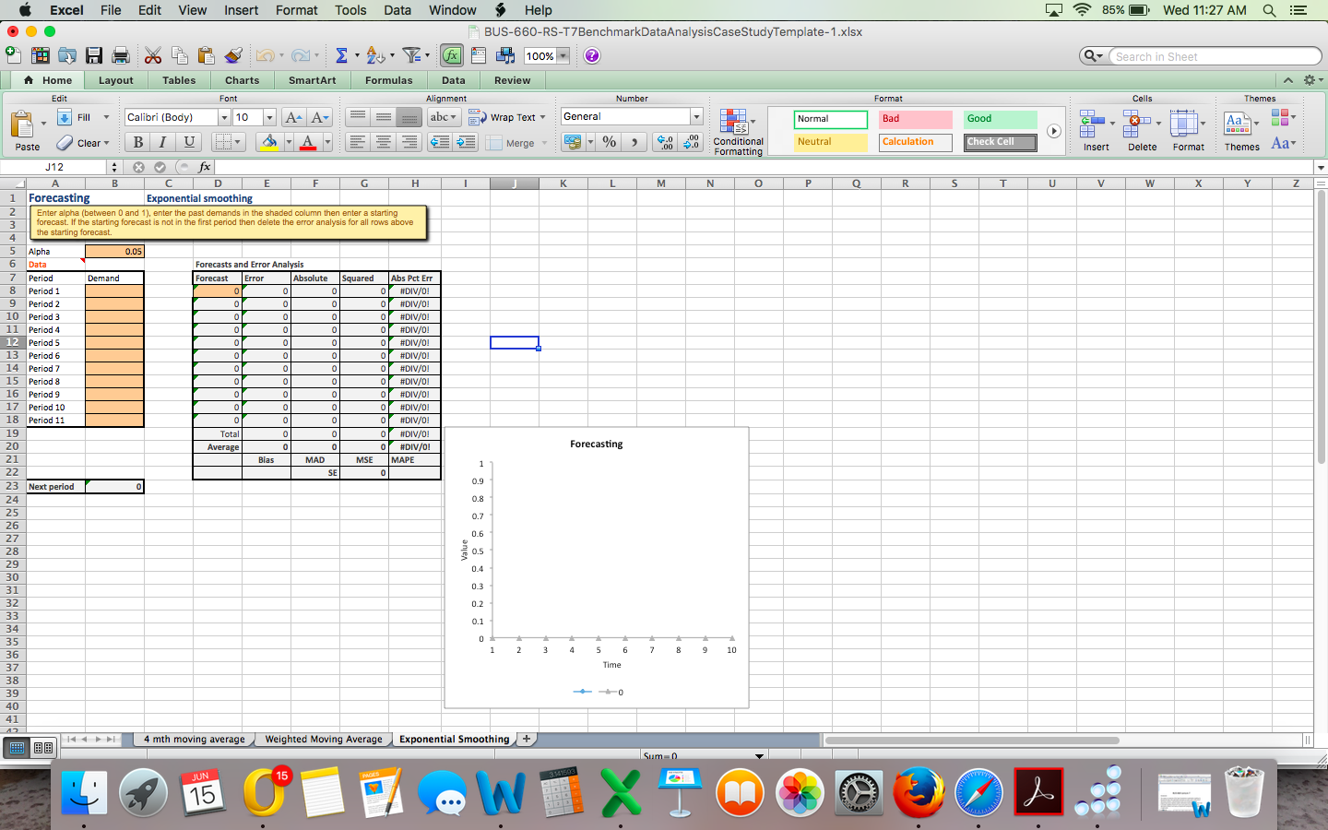Click the Paste button

28,131
